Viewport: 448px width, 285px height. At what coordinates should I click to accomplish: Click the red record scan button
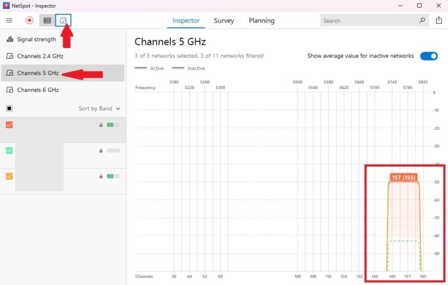30,21
